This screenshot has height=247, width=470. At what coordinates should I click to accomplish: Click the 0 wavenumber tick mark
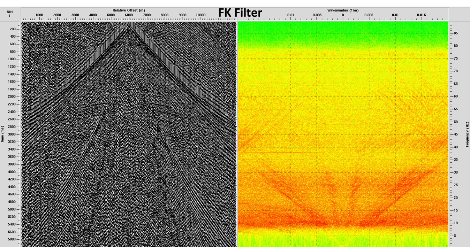[x=343, y=15]
